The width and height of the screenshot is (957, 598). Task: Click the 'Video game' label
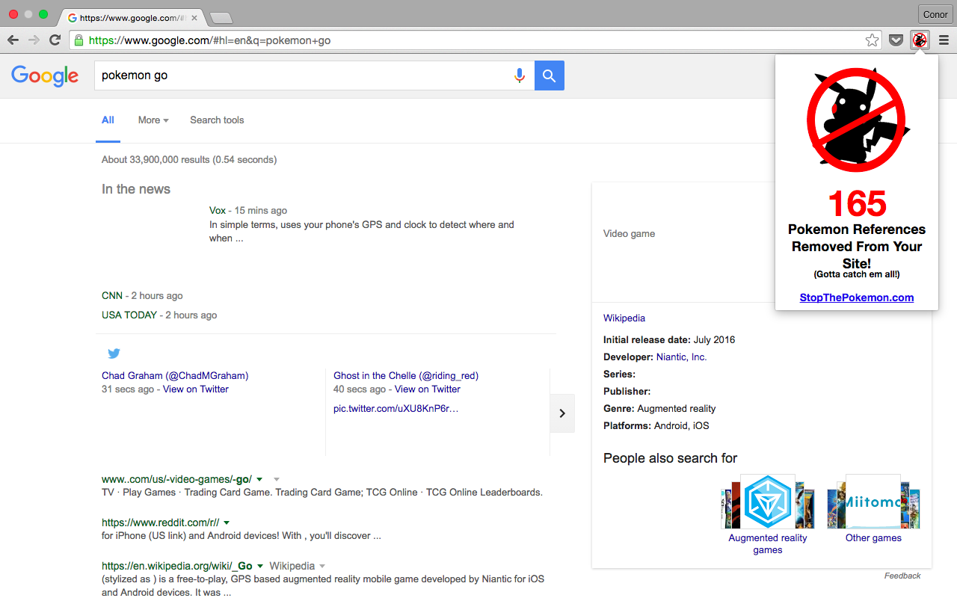coord(629,233)
